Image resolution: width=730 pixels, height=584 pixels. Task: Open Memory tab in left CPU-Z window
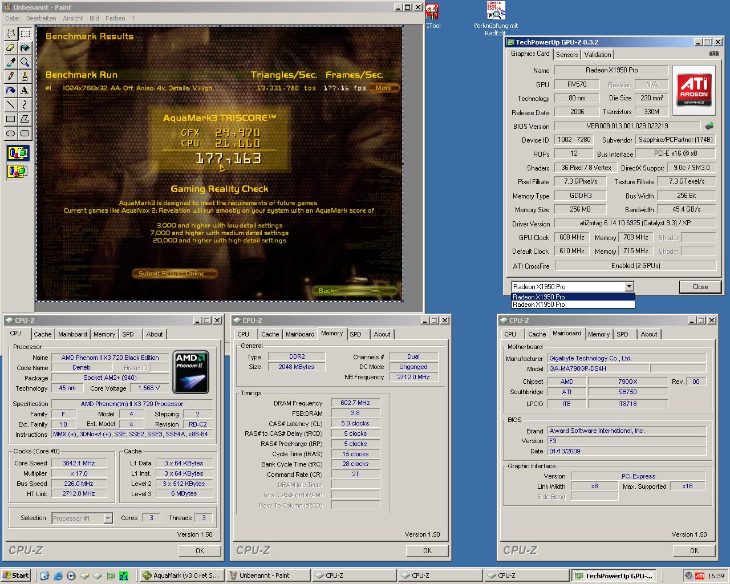(104, 335)
